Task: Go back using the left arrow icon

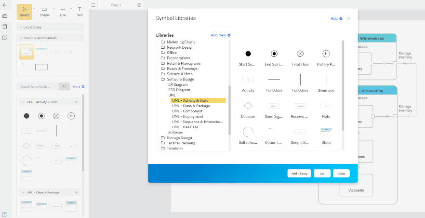Action: coord(5,5)
